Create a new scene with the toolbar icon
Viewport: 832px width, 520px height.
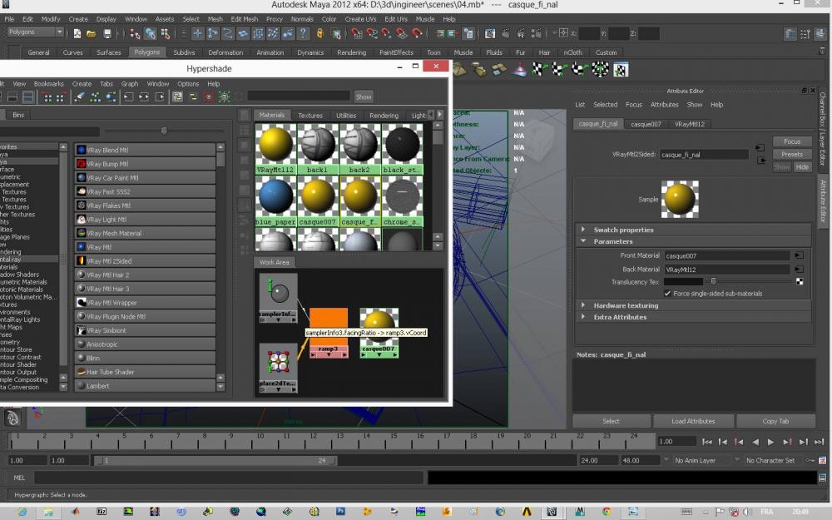(77, 34)
